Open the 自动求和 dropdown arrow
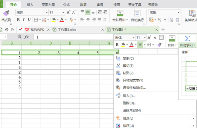This screenshot has width=197, height=129. [194, 45]
